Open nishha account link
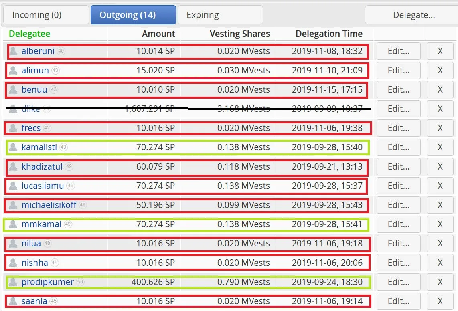The width and height of the screenshot is (458, 311). [x=35, y=263]
